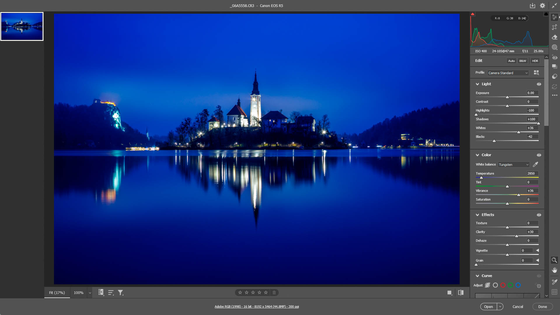Open the Profile dropdown showing Camera Standard
This screenshot has width=560, height=315.
[x=508, y=73]
